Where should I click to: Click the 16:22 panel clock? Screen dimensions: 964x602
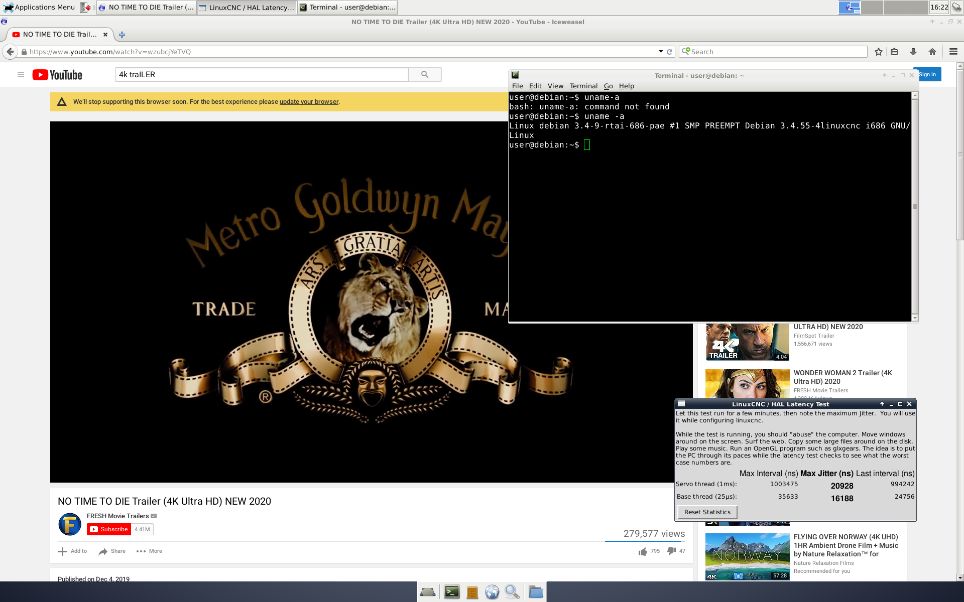[x=939, y=7]
